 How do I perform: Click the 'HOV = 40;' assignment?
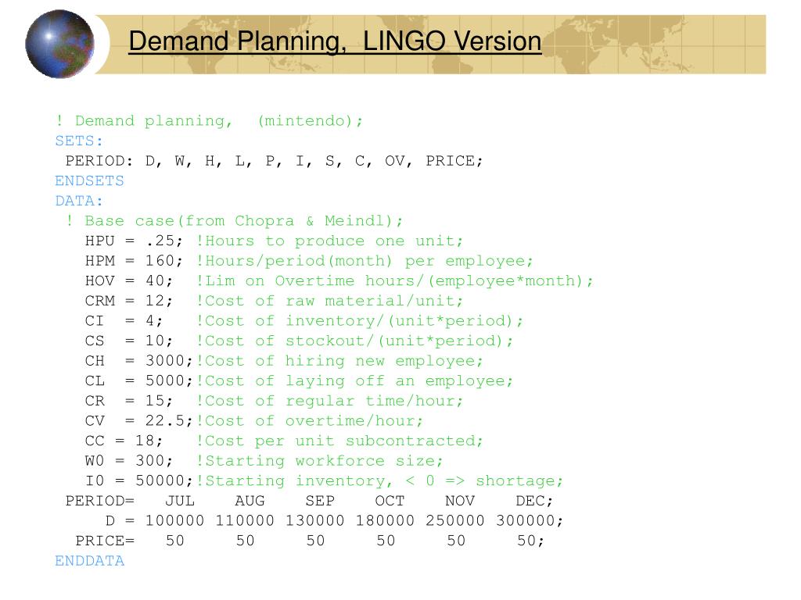tap(129, 280)
